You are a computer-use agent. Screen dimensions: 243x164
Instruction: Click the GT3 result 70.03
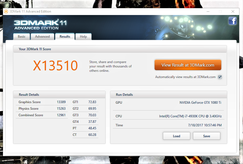pos(92,115)
